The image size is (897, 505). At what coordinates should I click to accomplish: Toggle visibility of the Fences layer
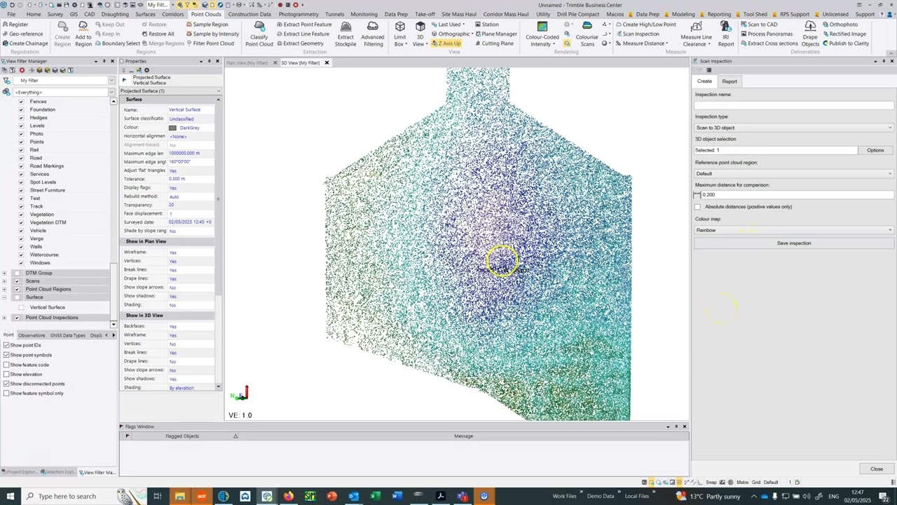[x=21, y=102]
